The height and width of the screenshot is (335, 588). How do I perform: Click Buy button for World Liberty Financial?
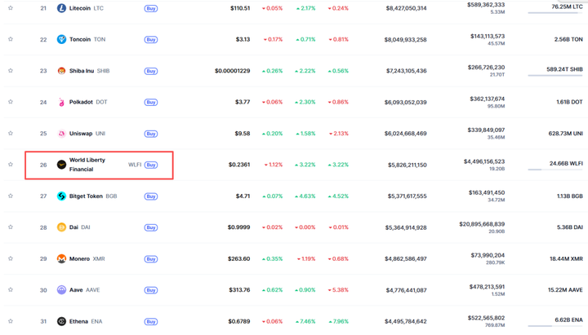(x=151, y=165)
